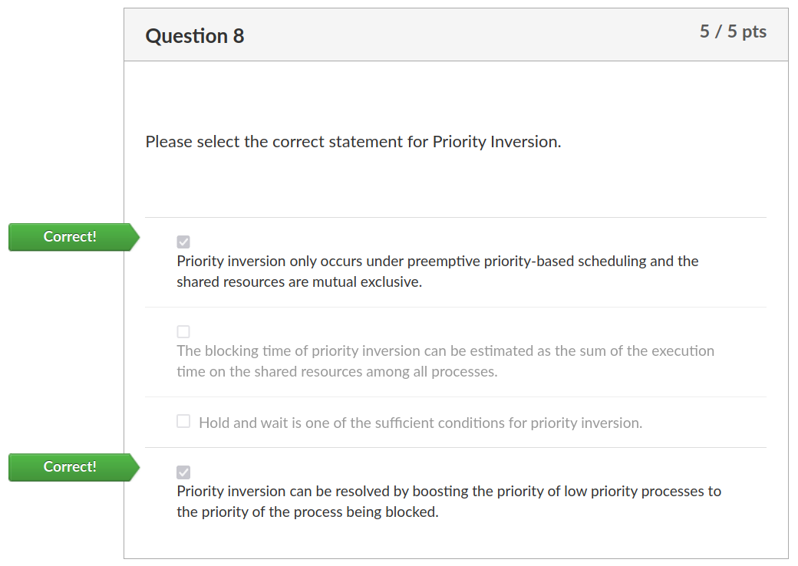Click the '5 / 5 pts' score
798x566 pixels.
(733, 31)
